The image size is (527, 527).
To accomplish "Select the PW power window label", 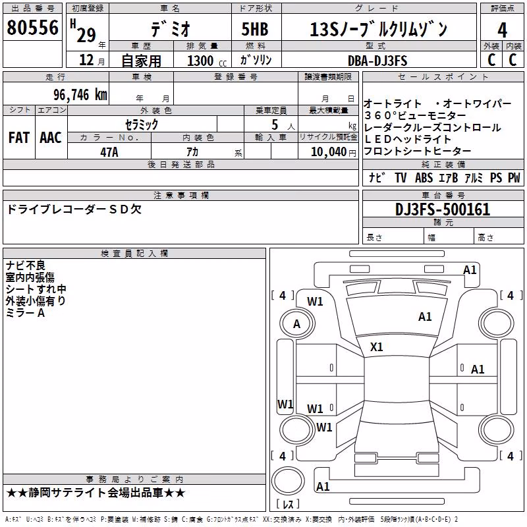I will click(x=514, y=177).
